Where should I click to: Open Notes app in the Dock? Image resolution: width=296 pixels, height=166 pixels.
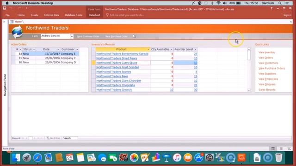80,158
